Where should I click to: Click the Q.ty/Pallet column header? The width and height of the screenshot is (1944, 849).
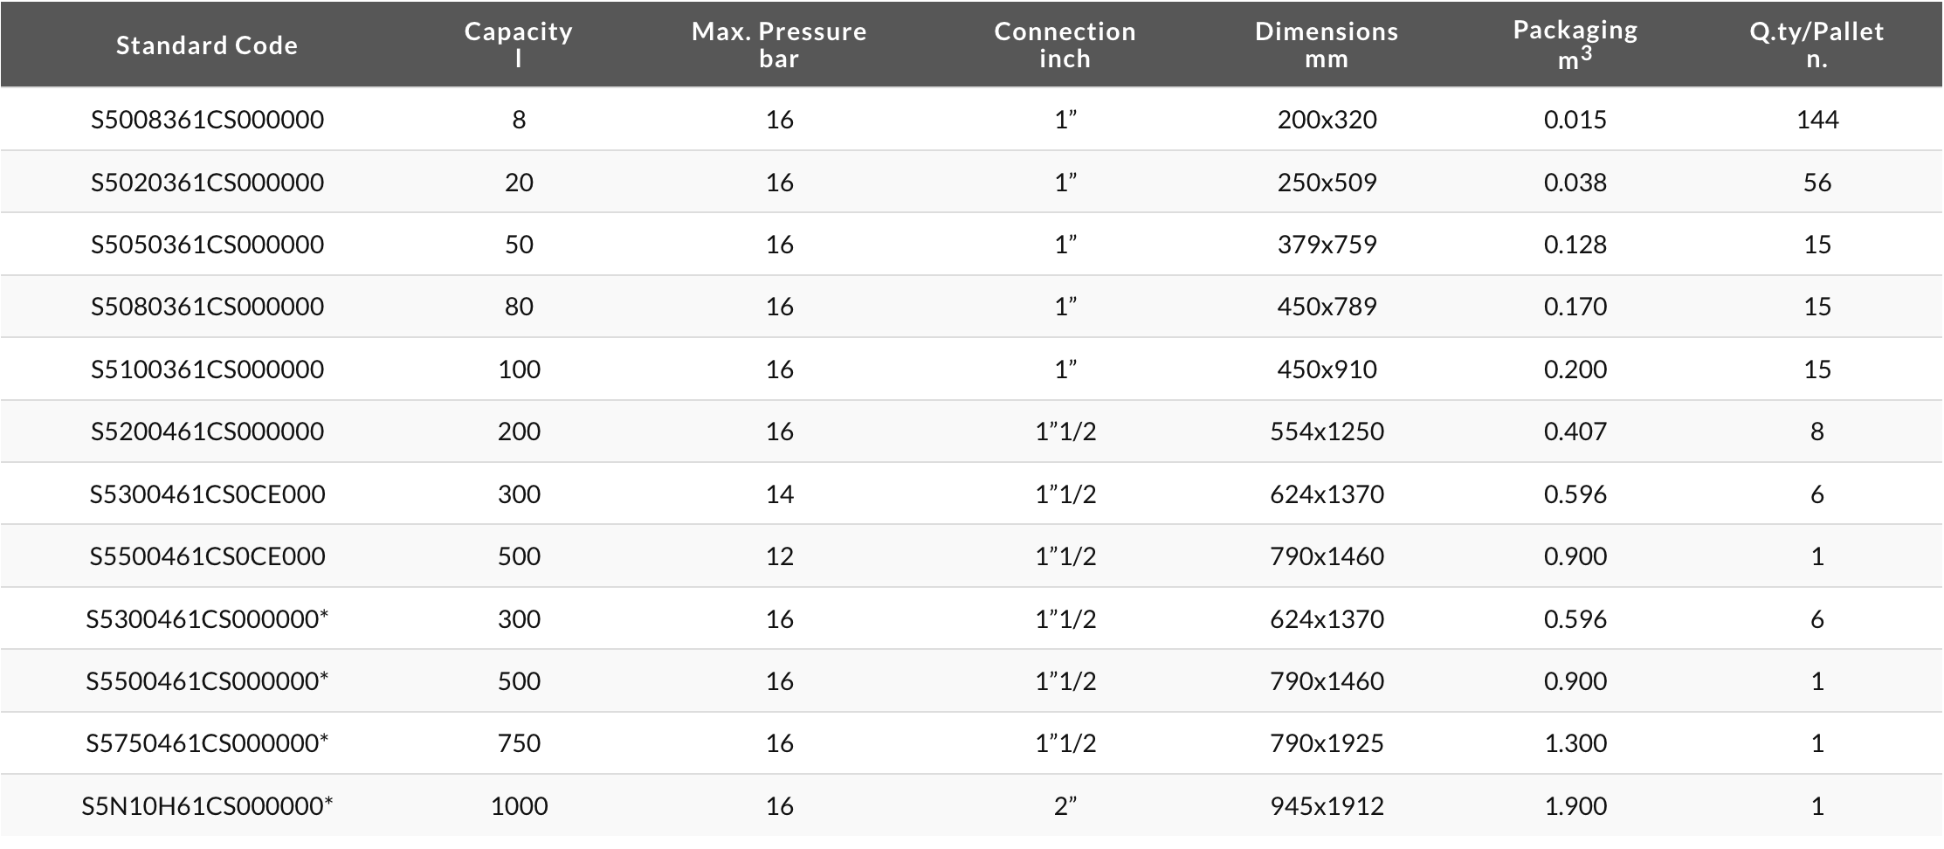tap(1816, 45)
